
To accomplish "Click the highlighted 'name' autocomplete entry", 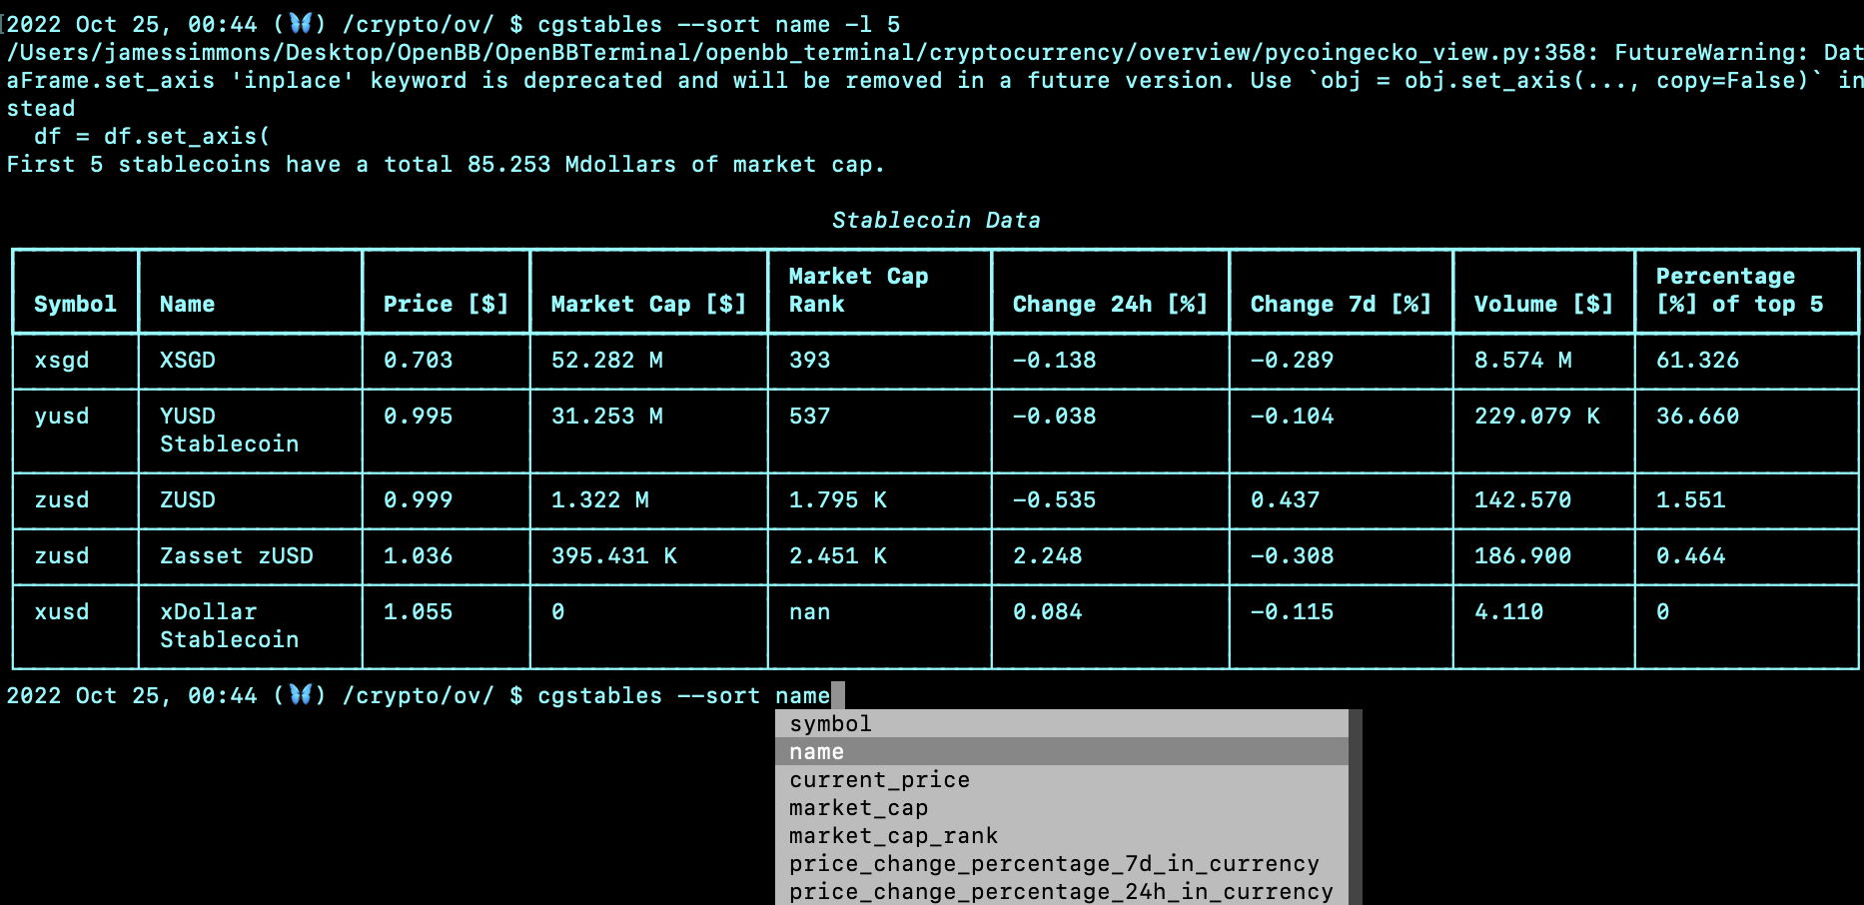I will click(816, 751).
